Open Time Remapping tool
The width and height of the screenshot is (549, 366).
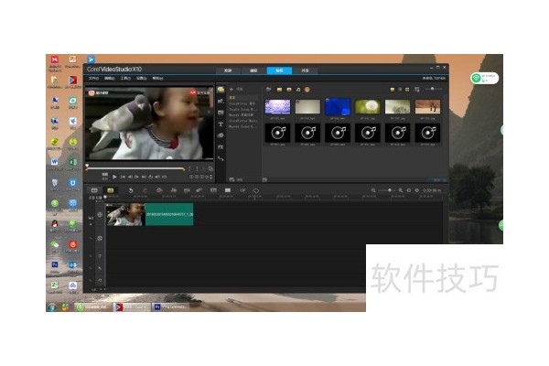[242, 190]
